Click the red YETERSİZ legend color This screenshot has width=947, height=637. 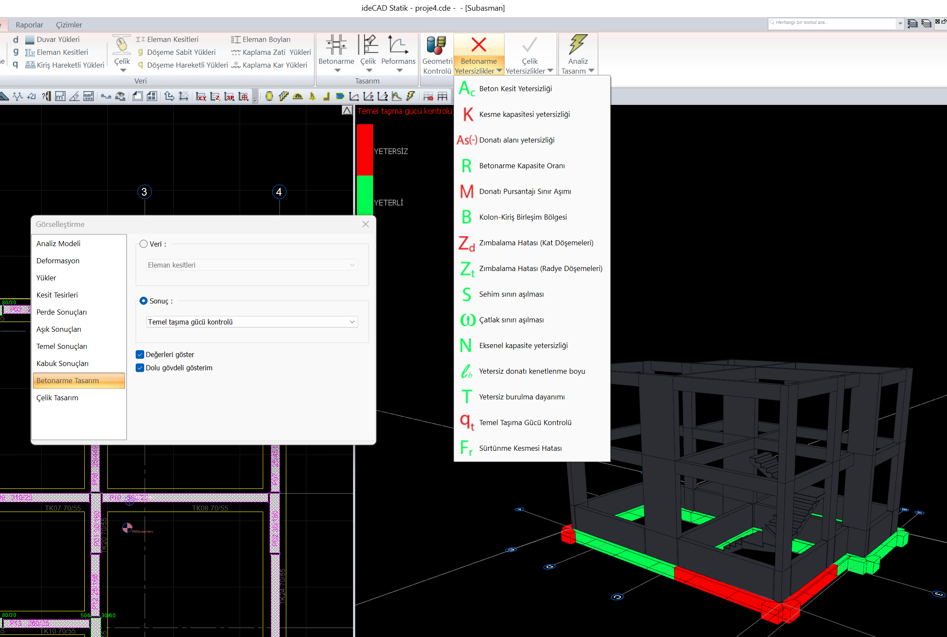click(x=365, y=150)
